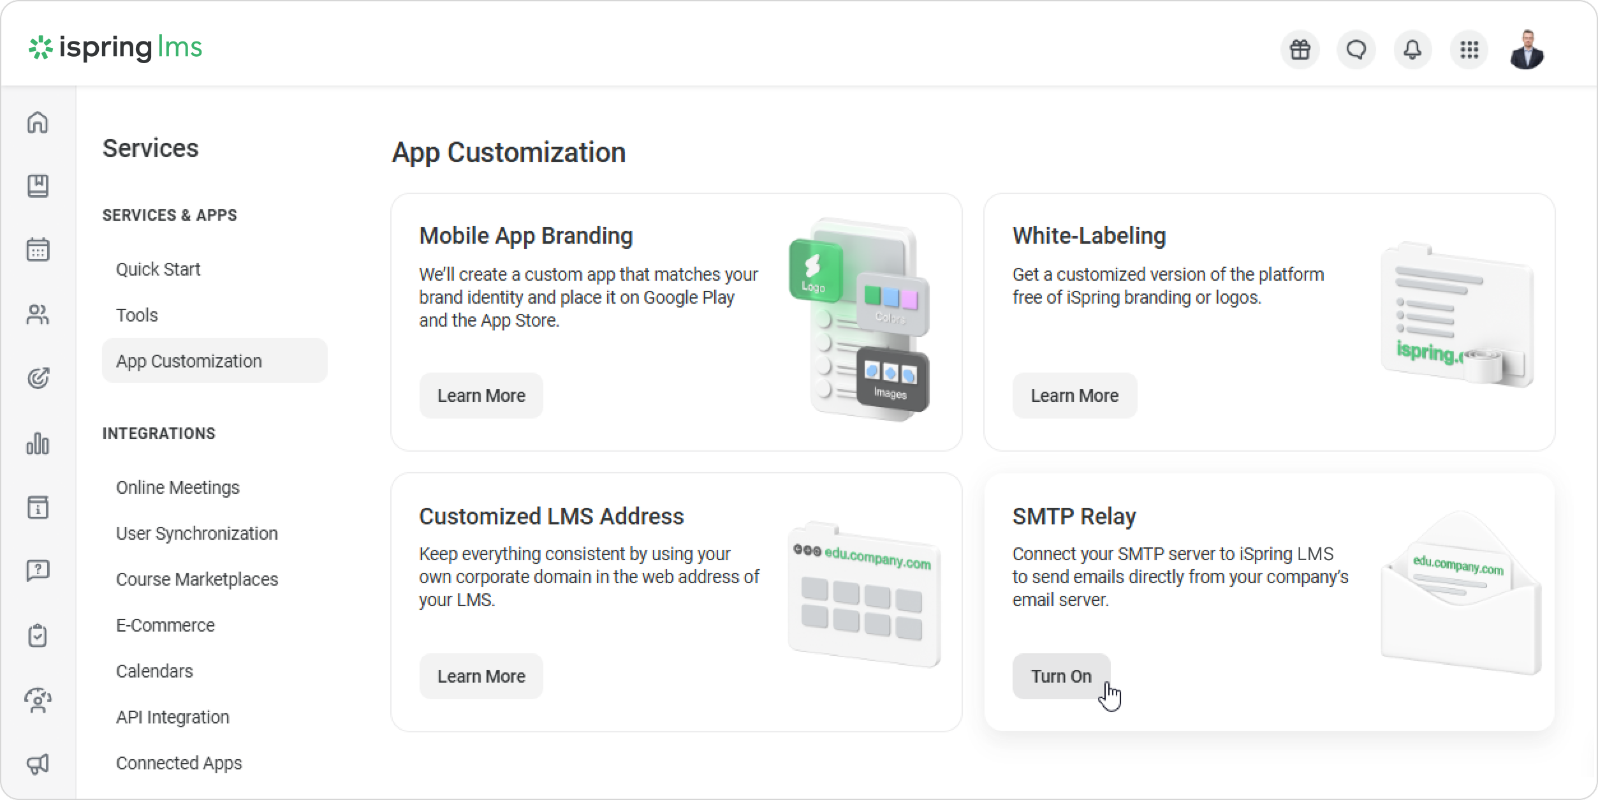Click the iSpring LMS logo
Screen dimensions: 1598x800
tap(115, 48)
